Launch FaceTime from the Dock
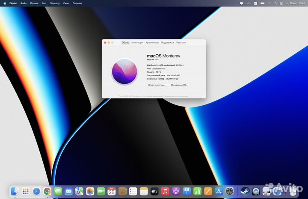 (x=101, y=191)
